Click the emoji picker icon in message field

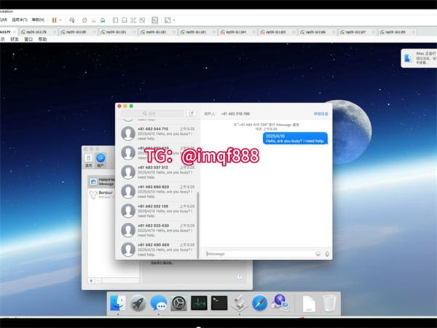[x=318, y=254]
